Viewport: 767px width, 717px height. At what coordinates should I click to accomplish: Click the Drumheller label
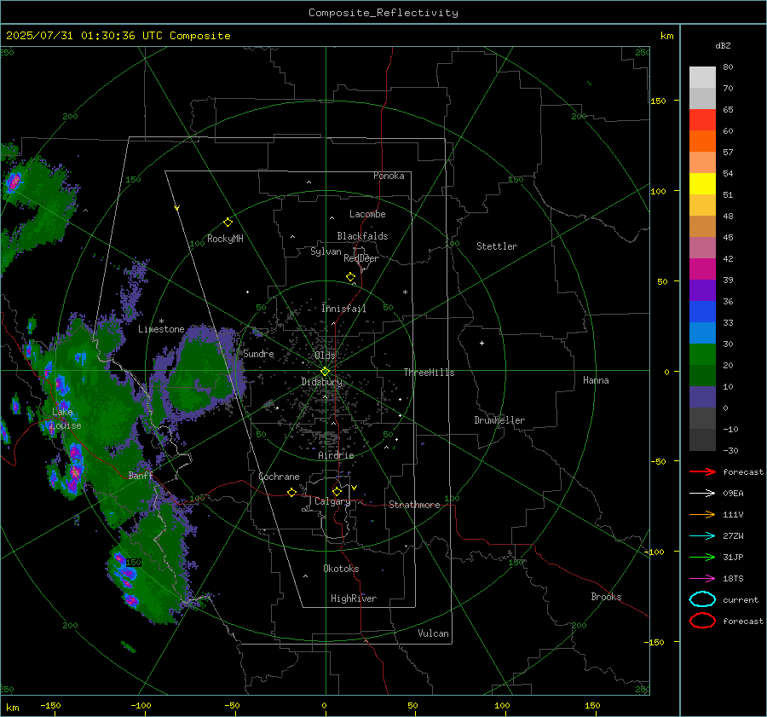pyautogui.click(x=499, y=420)
